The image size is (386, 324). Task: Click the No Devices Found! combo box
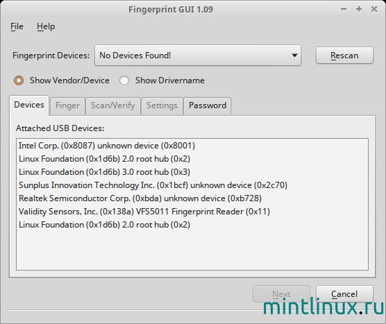(198, 56)
